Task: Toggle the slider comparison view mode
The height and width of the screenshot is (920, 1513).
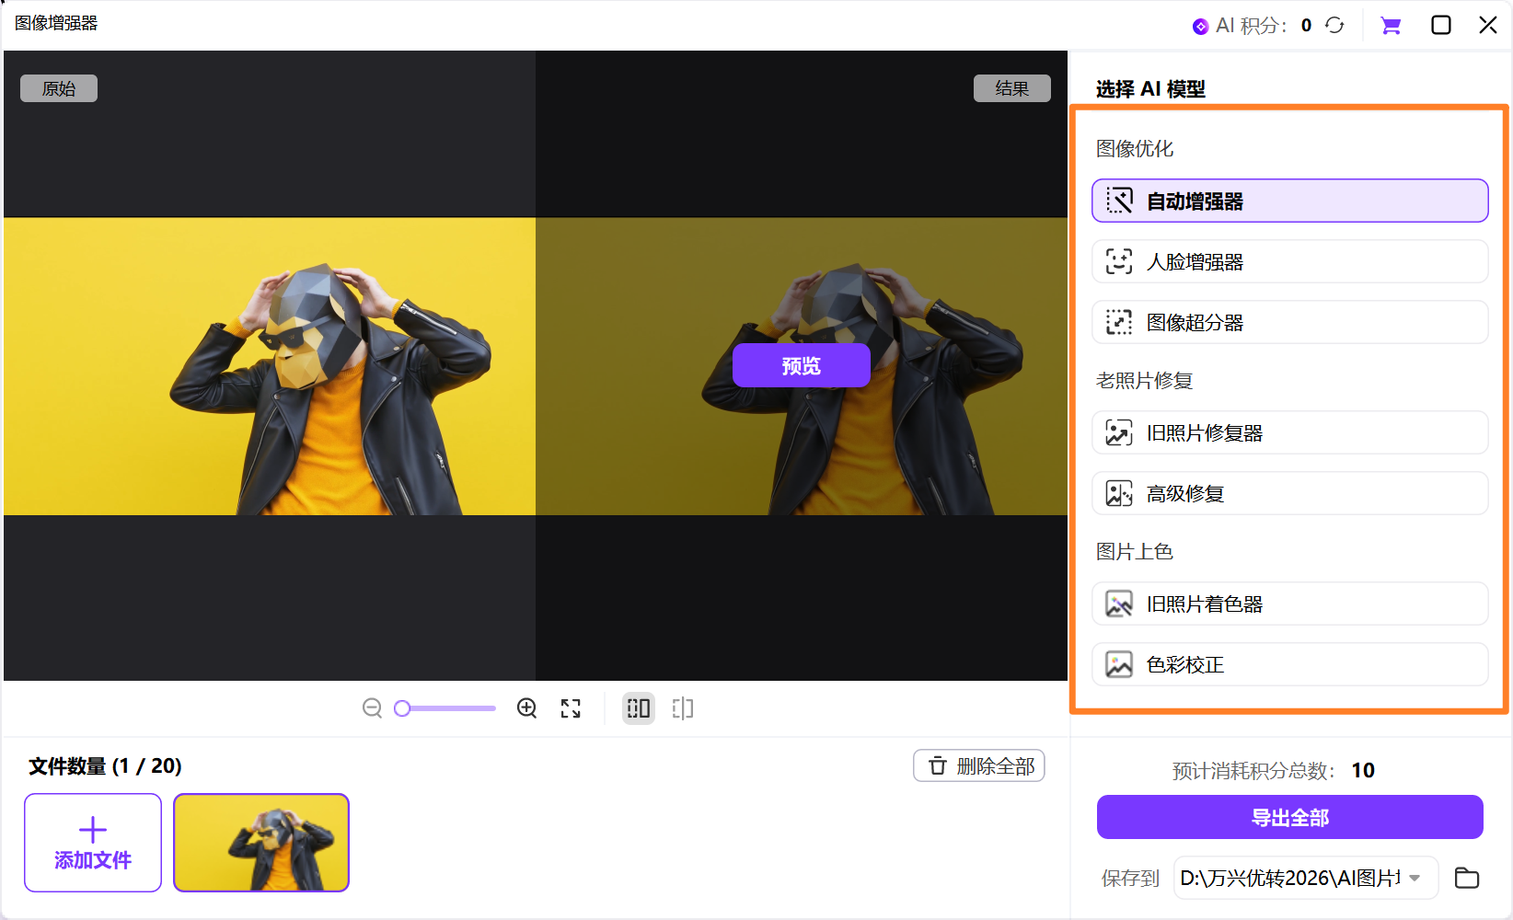Action: point(682,708)
